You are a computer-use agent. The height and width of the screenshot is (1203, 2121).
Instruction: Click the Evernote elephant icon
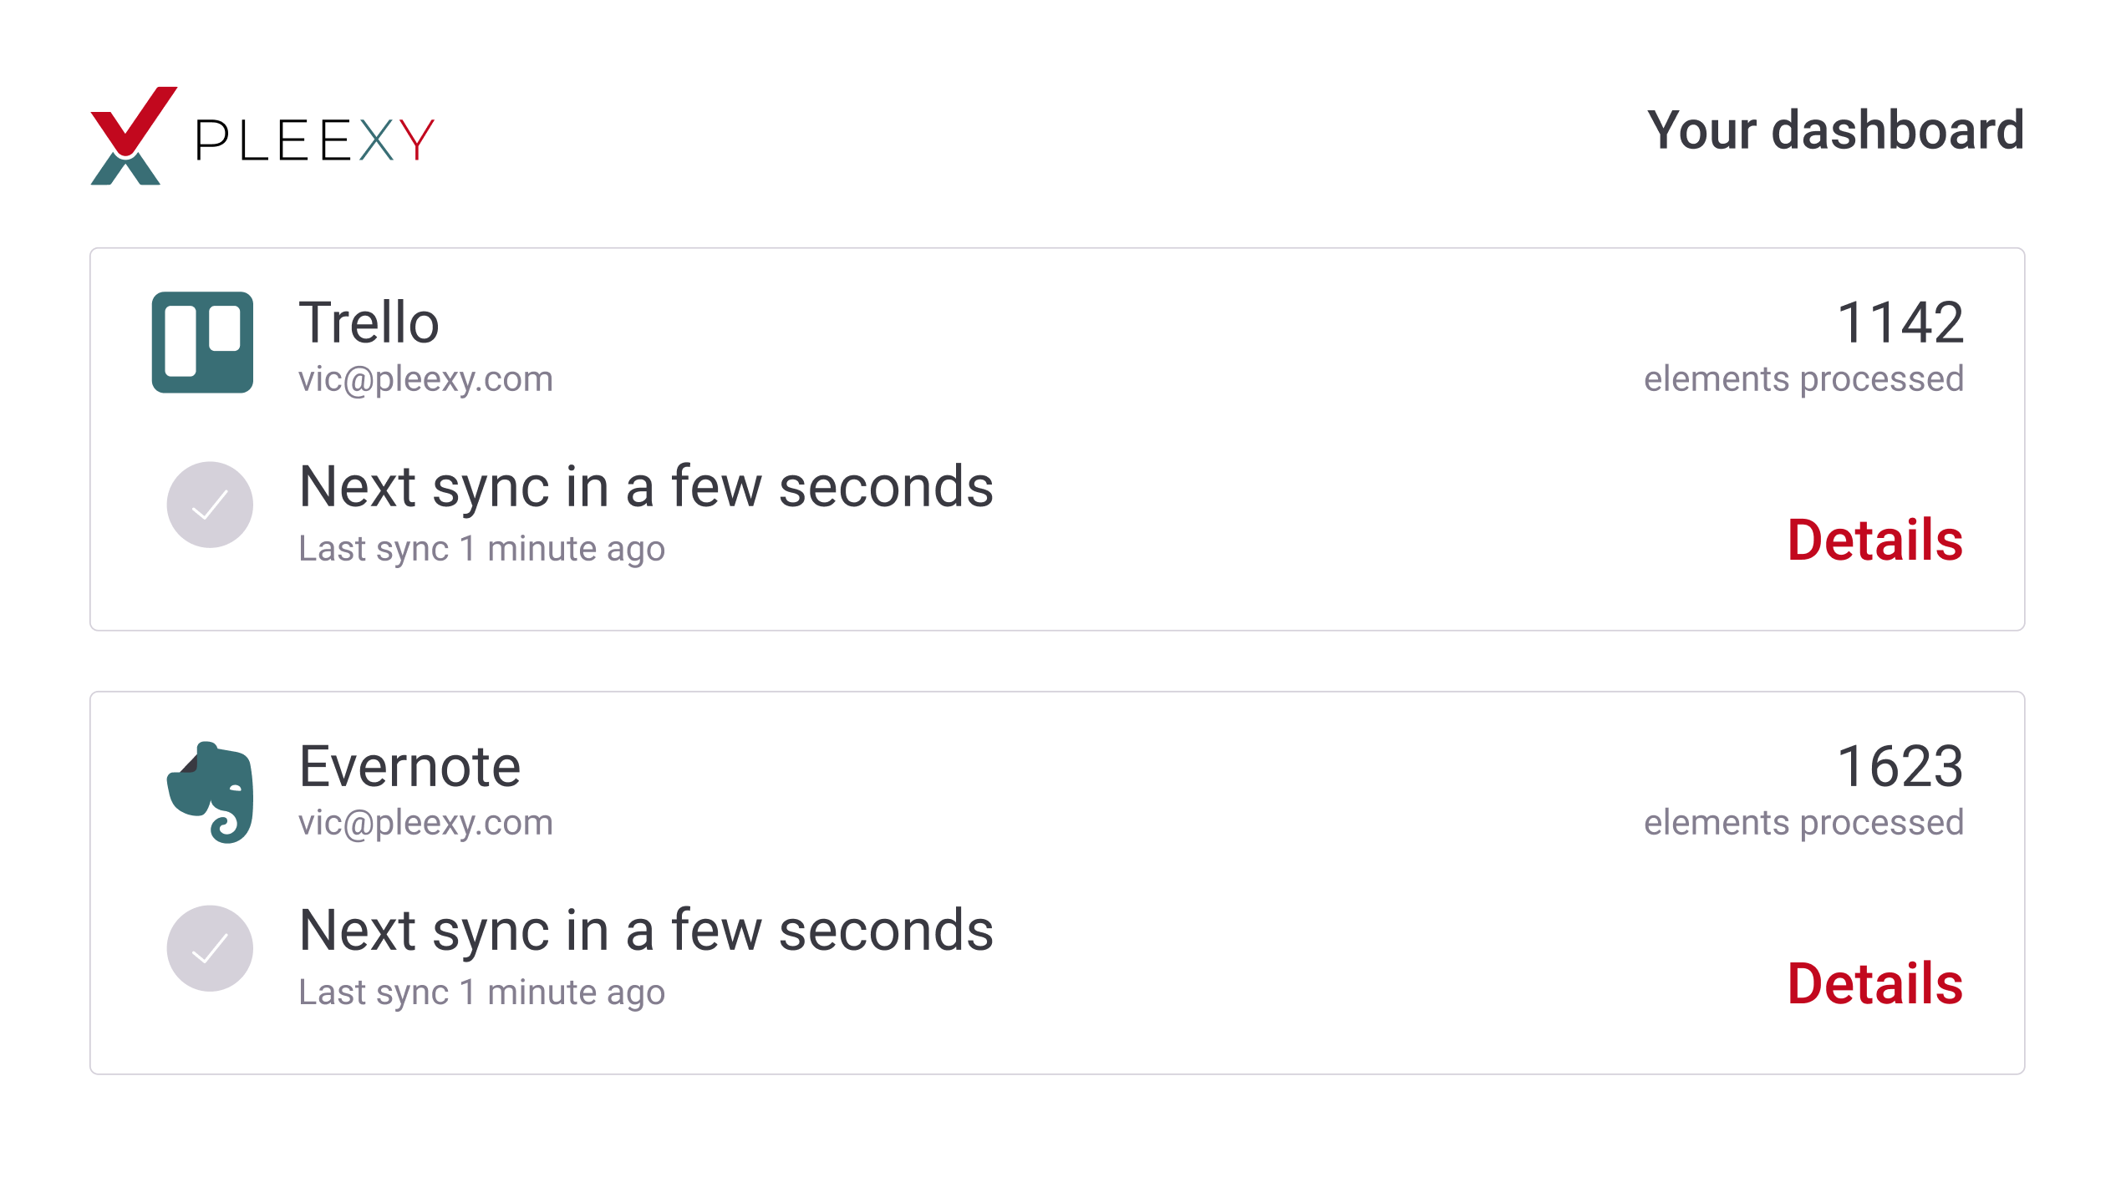(211, 792)
